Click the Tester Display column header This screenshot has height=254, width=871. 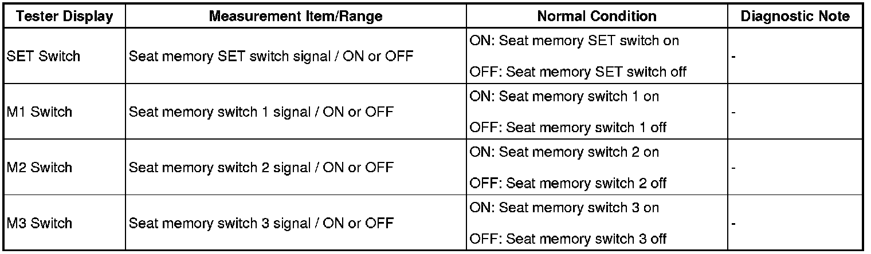click(64, 17)
